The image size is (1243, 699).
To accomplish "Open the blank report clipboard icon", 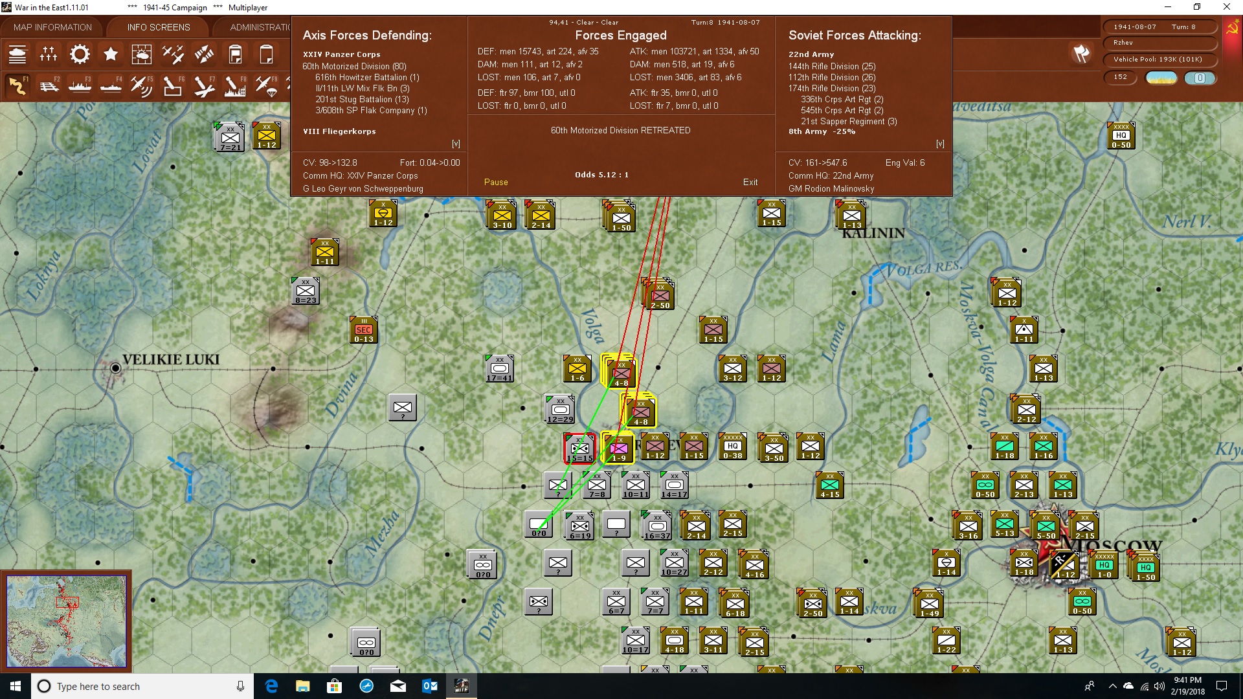I will [x=266, y=54].
